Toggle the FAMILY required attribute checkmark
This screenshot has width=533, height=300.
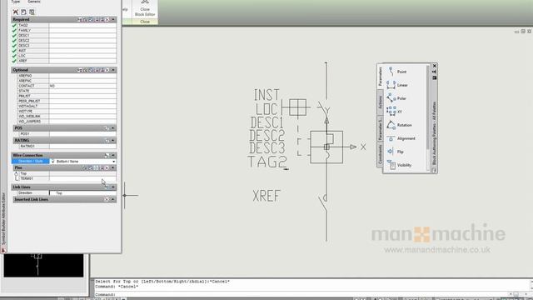coord(14,30)
